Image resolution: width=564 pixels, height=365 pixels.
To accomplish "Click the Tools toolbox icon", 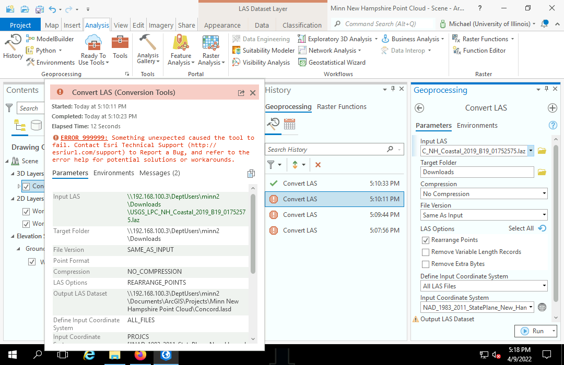I will [x=120, y=47].
